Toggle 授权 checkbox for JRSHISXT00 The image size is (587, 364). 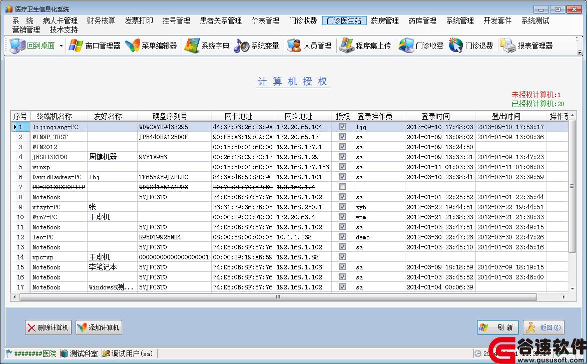pyautogui.click(x=342, y=157)
